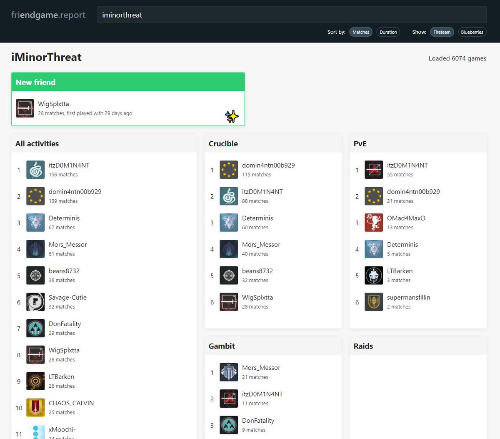Viewport: 500px width, 439px height.
Task: Click Savage-Cutie name in All activities
Action: pyautogui.click(x=67, y=297)
